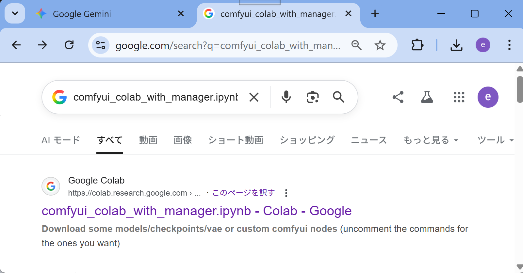Expand the もっと見る dropdown
Screen dimensions: 523x273
[x=431, y=140]
